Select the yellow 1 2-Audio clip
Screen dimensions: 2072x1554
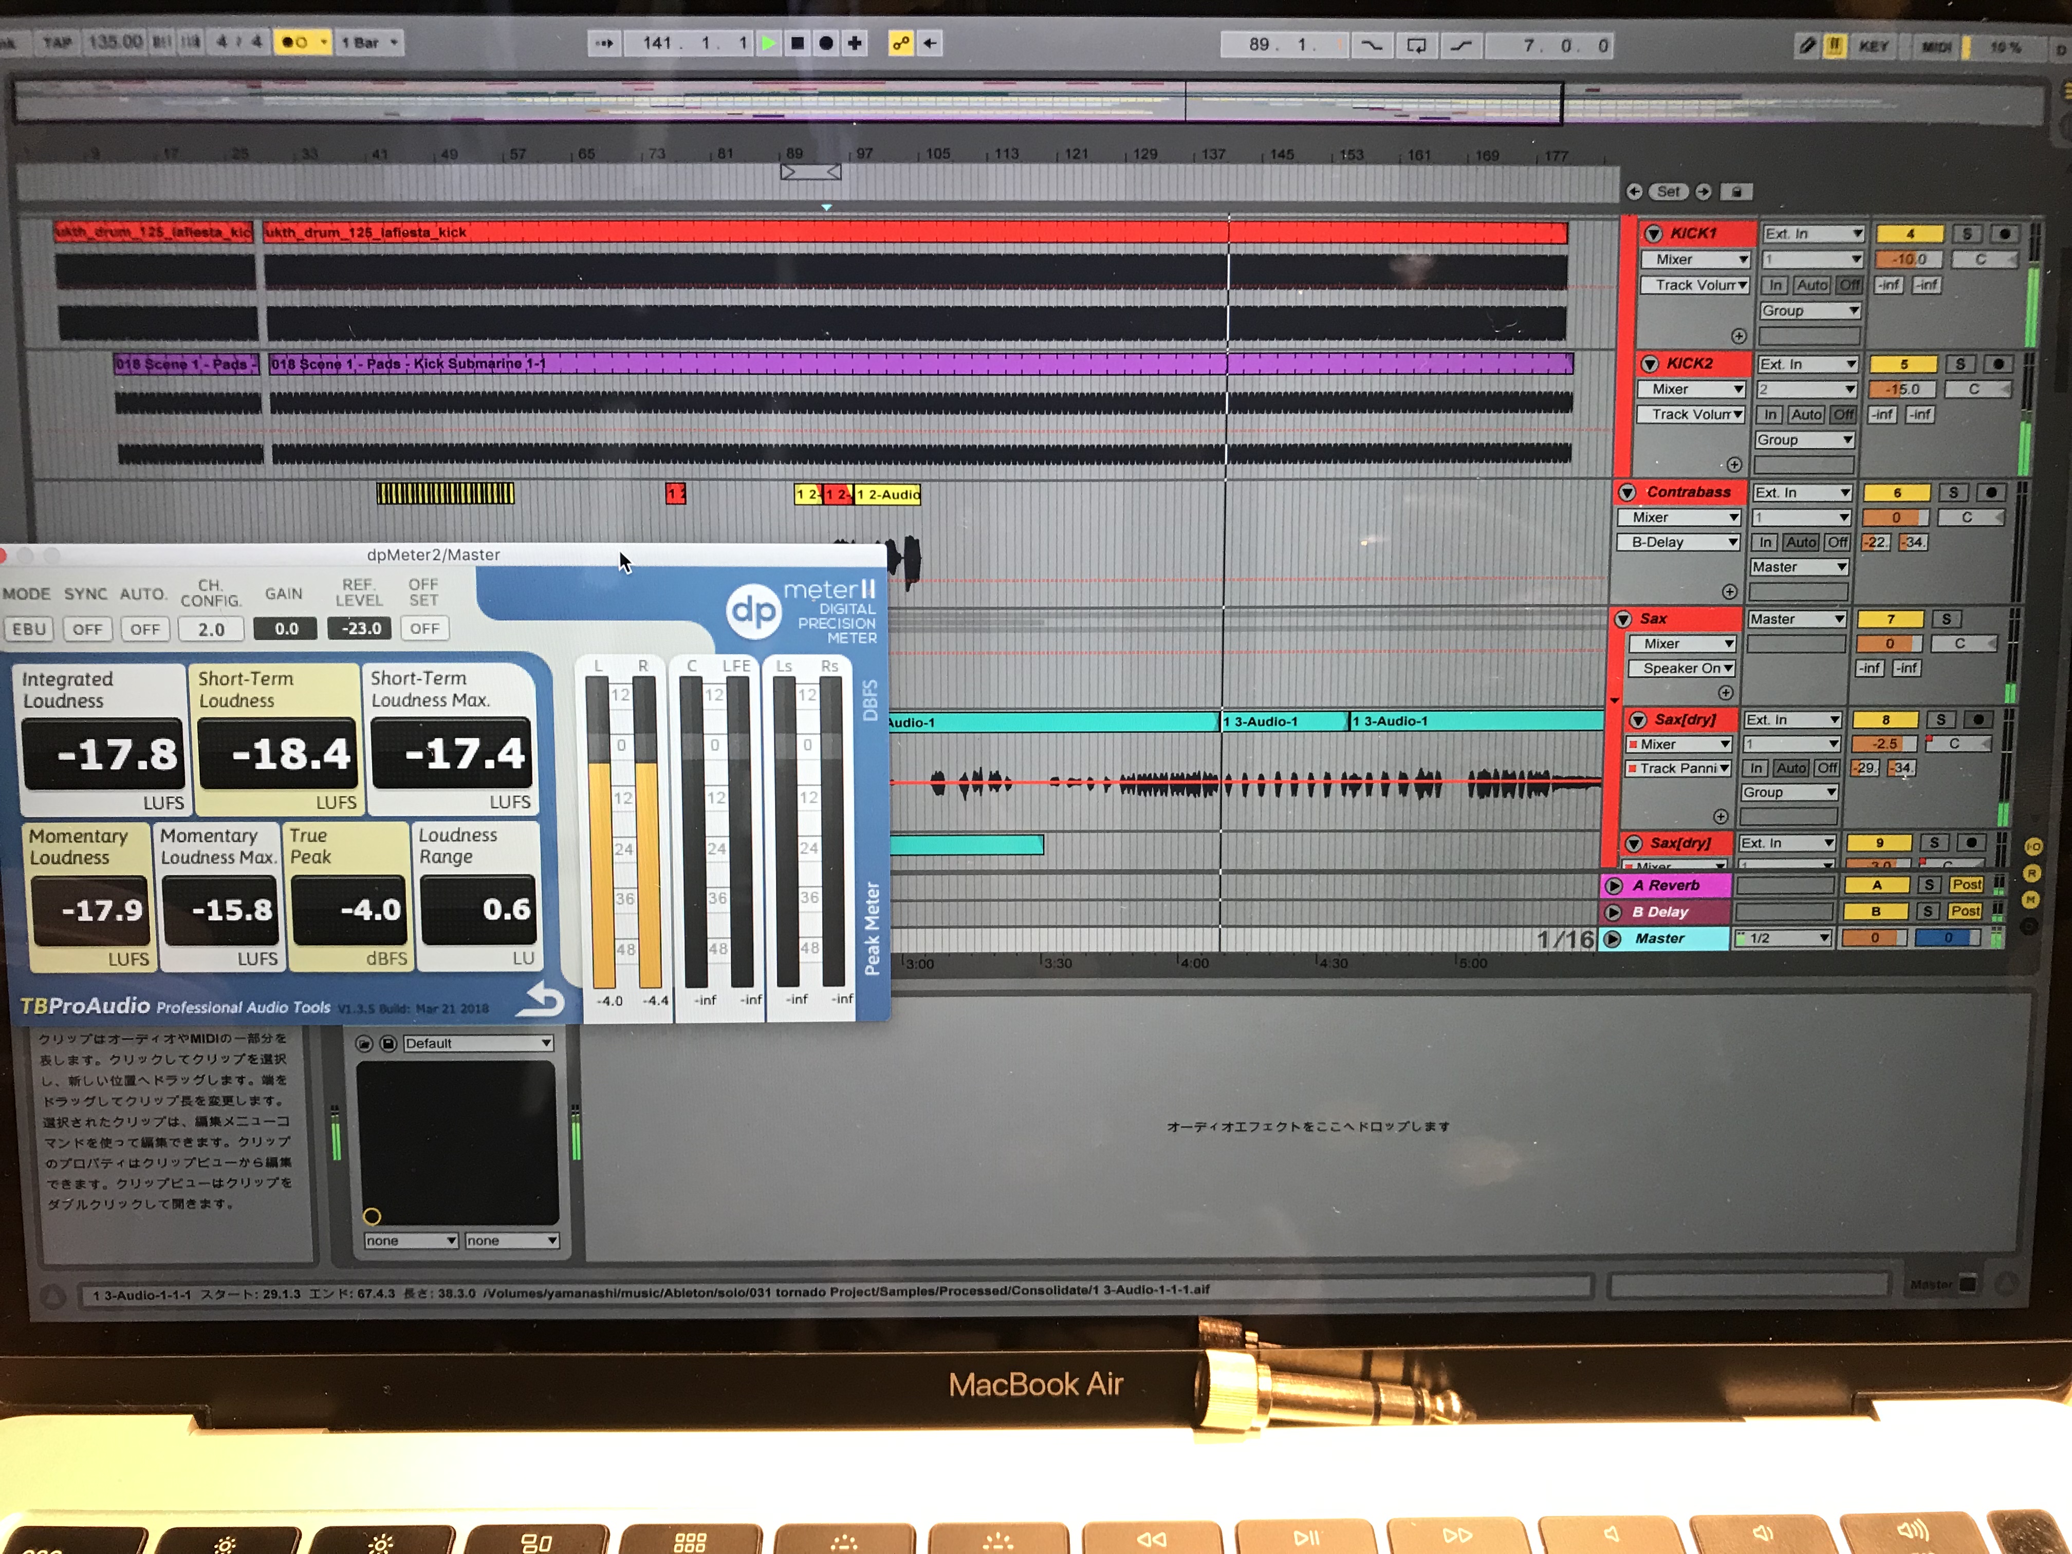pos(887,494)
